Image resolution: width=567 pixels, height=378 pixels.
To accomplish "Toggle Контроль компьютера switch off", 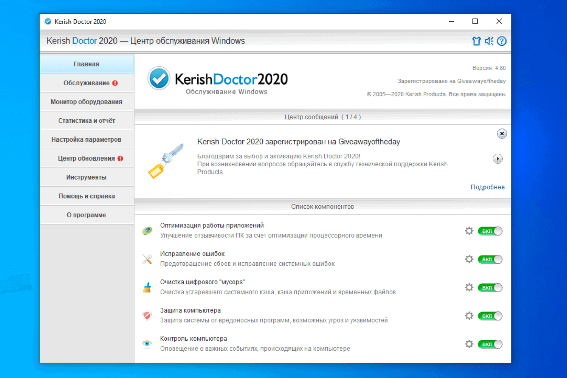I will coord(490,344).
